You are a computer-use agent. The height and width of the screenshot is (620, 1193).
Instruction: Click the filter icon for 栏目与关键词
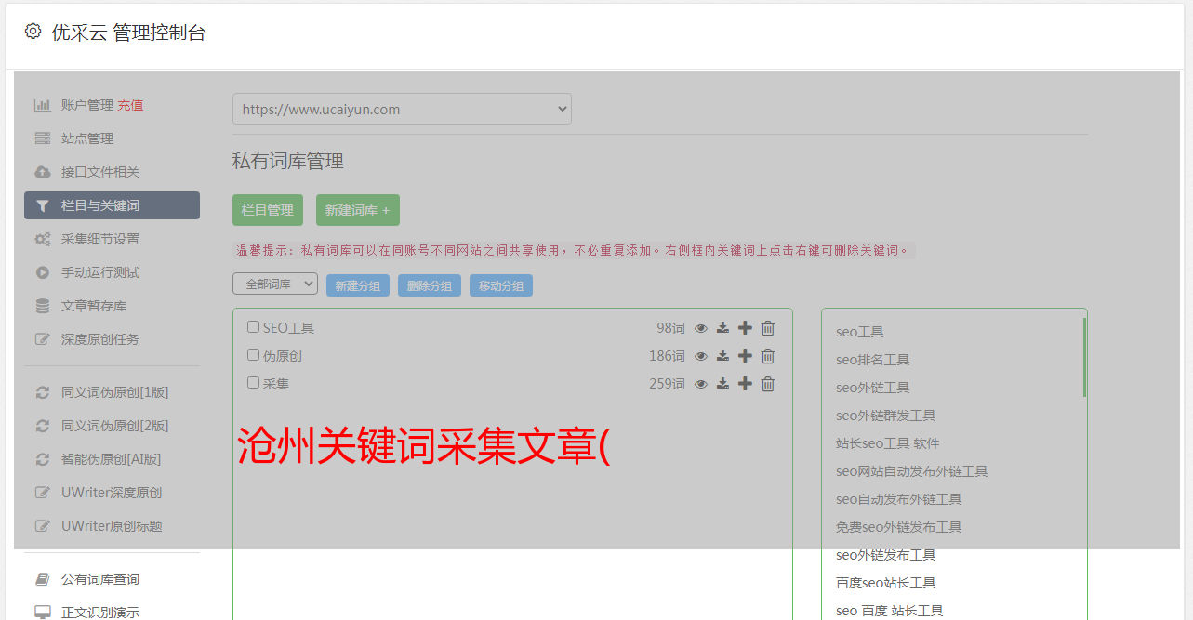pyautogui.click(x=42, y=205)
